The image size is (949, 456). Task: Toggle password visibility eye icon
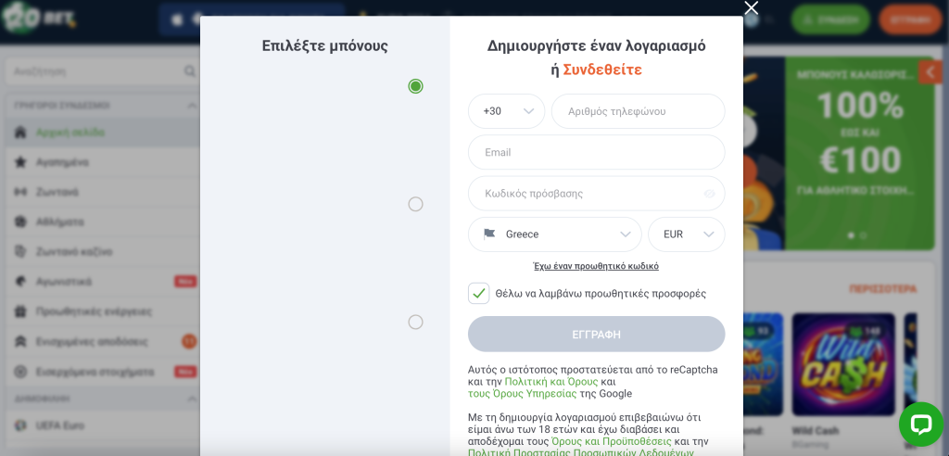point(709,194)
